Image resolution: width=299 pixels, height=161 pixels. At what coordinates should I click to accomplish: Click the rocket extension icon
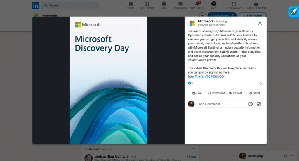[x=294, y=11]
